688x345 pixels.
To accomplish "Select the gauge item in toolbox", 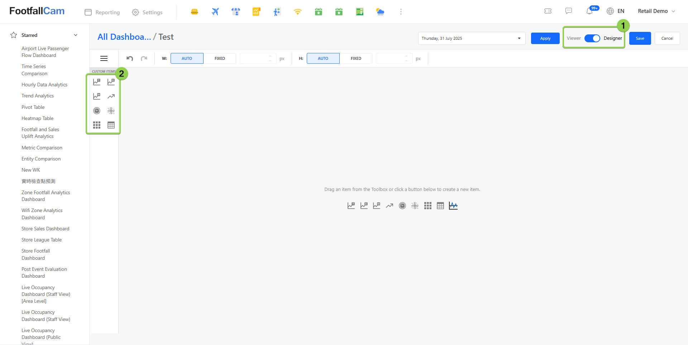I will point(97,111).
